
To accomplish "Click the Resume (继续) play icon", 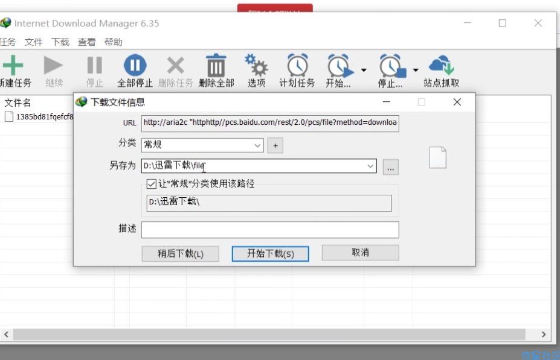I will [x=53, y=65].
